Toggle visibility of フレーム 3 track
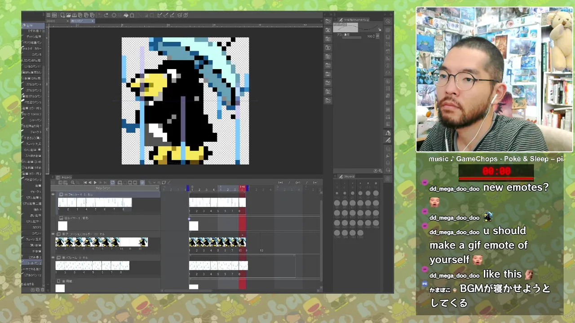 pos(53,258)
